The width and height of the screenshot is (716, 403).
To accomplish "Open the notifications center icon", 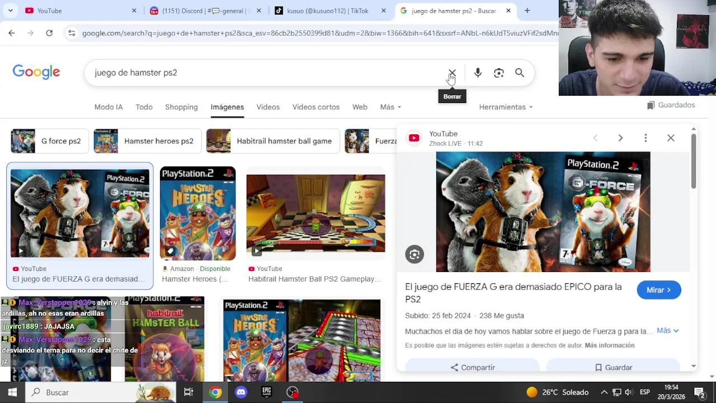I will point(699,392).
